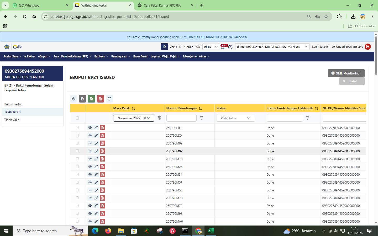The image size is (378, 236).
Task: Clear all column filters with funnel icon
Action: coord(109,99)
